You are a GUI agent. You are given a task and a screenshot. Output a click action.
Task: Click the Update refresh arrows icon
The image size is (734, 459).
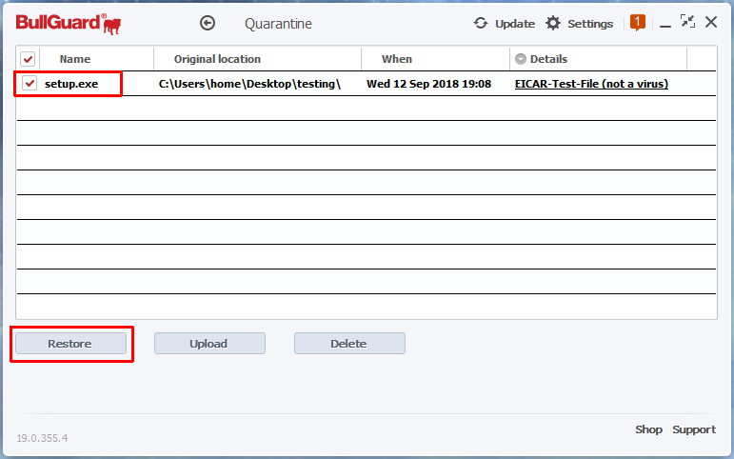tap(480, 23)
